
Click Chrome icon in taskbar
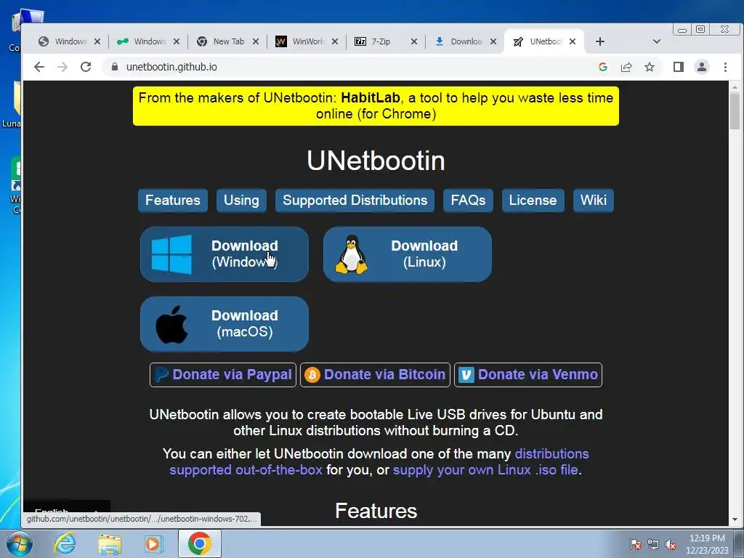[199, 543]
